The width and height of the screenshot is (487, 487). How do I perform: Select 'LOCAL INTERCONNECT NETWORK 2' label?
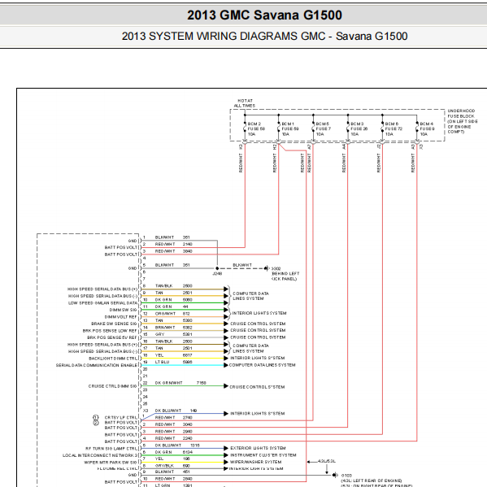point(100,455)
